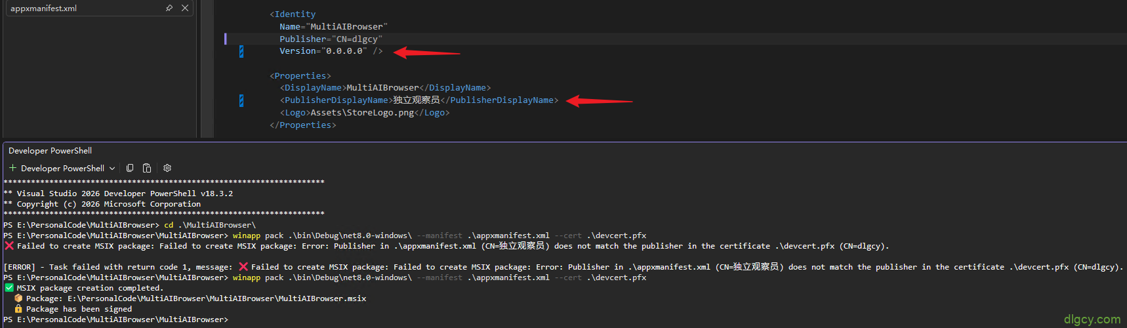Open the Developer PowerShell profile dropdown arrow
Image resolution: width=1127 pixels, height=328 pixels.
point(112,169)
